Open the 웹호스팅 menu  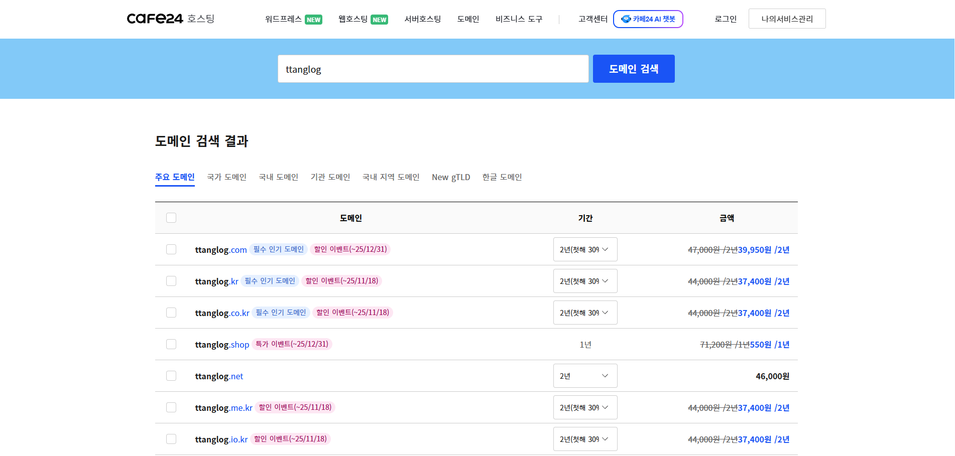[363, 19]
